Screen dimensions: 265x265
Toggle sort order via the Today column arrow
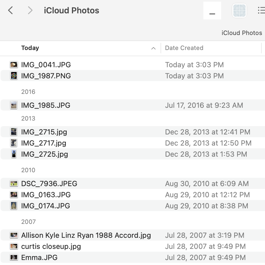click(x=153, y=48)
